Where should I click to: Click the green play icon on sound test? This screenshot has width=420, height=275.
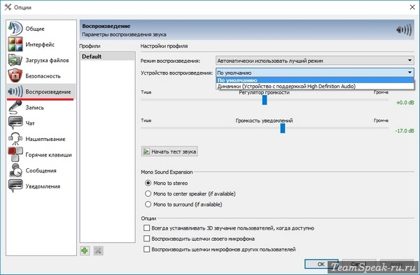[x=146, y=151]
